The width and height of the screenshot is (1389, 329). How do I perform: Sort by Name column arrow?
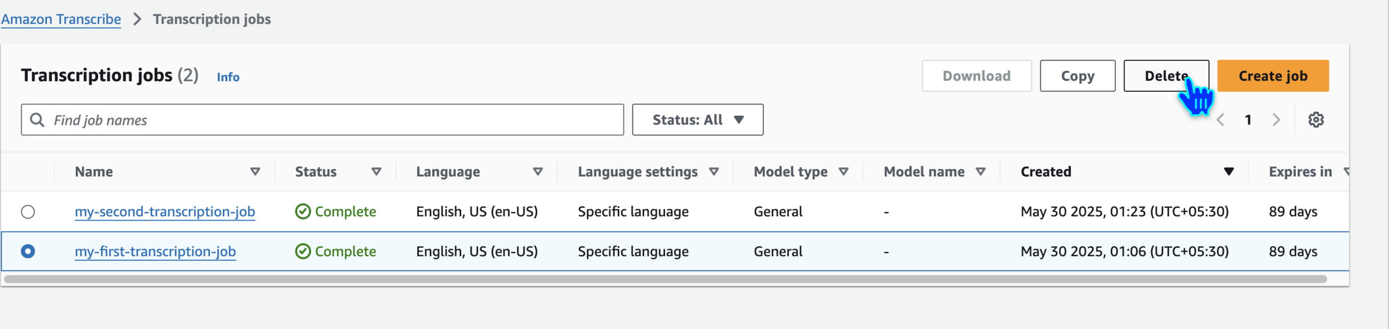(255, 172)
